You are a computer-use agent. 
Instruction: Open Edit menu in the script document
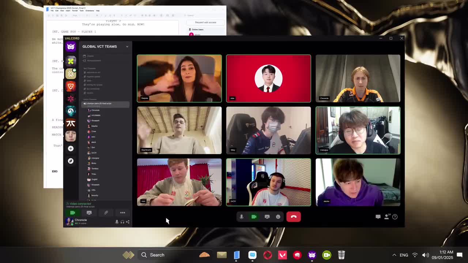tap(57, 11)
